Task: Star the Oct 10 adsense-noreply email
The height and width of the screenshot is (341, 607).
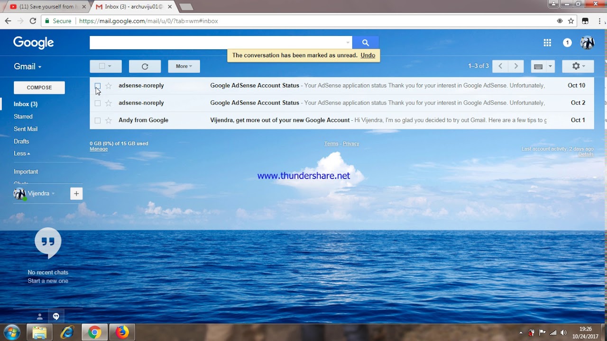Action: (x=109, y=86)
